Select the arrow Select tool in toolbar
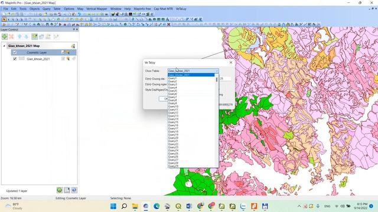The height and width of the screenshot is (212, 378). click(x=4, y=19)
